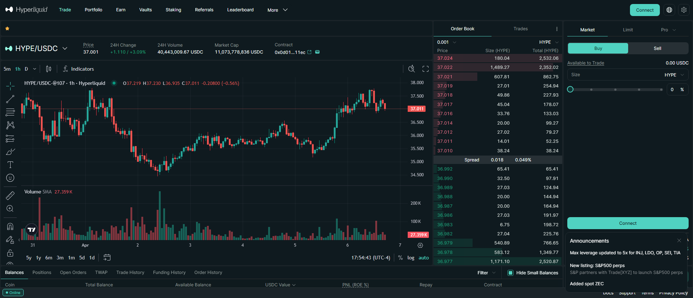Click Available to Trade link
The height and width of the screenshot is (298, 693).
[586, 63]
